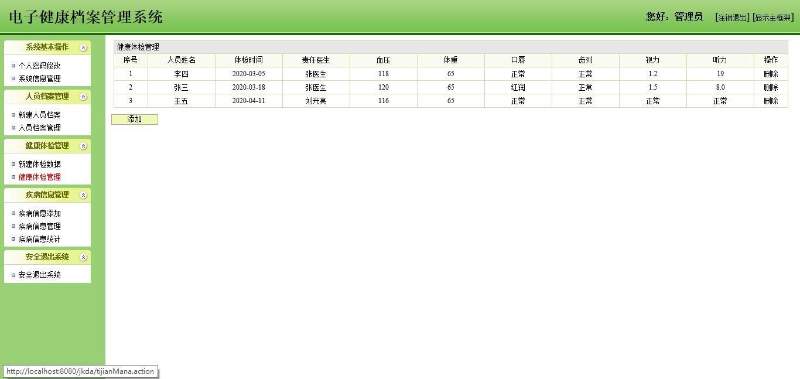
Task: Click blood pressure value 118
Action: pyautogui.click(x=384, y=74)
